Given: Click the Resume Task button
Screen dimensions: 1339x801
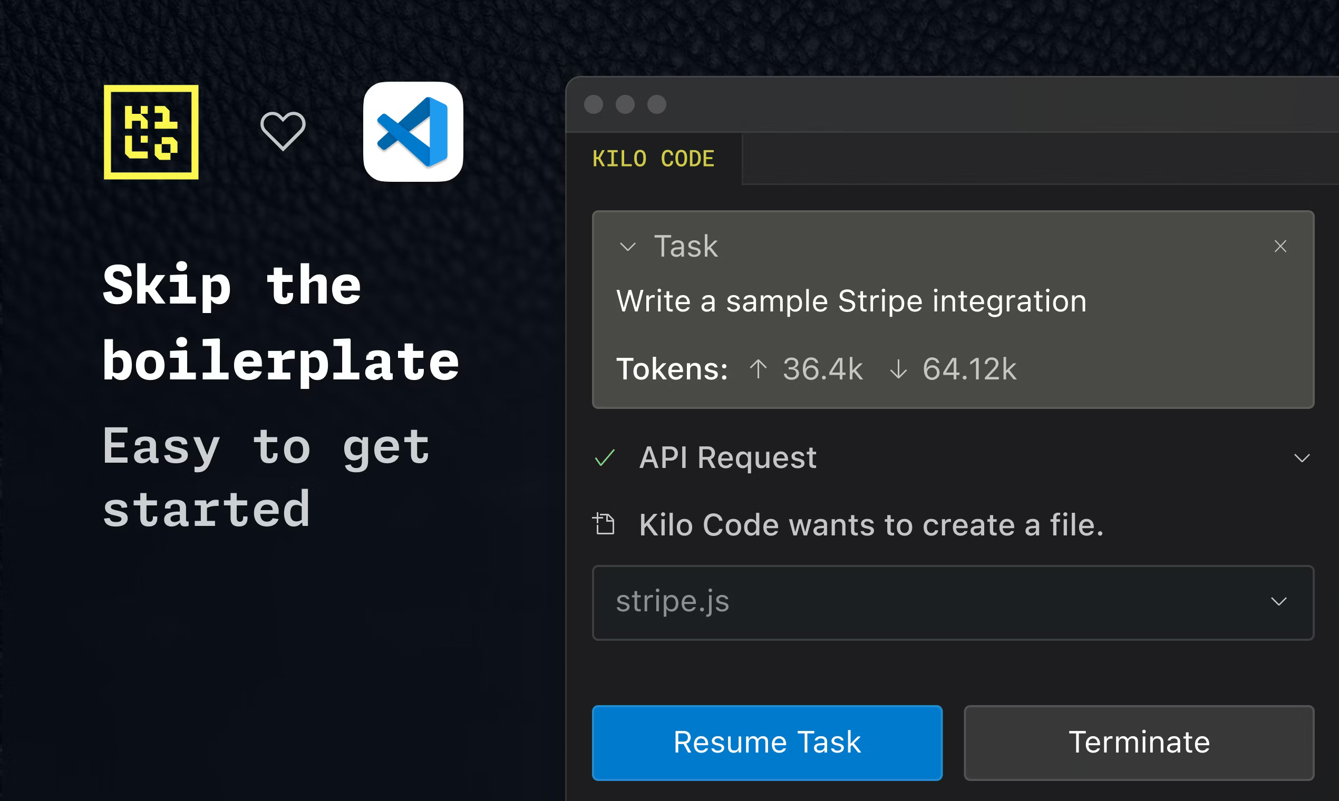Looking at the screenshot, I should [x=766, y=742].
